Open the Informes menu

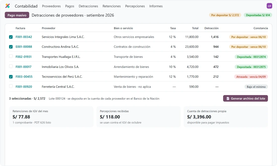click(156, 6)
